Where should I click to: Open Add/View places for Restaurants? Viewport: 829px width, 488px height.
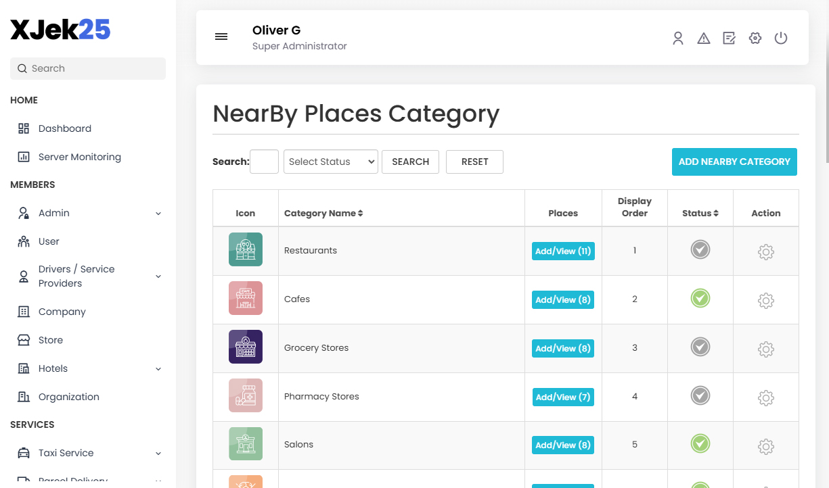562,251
